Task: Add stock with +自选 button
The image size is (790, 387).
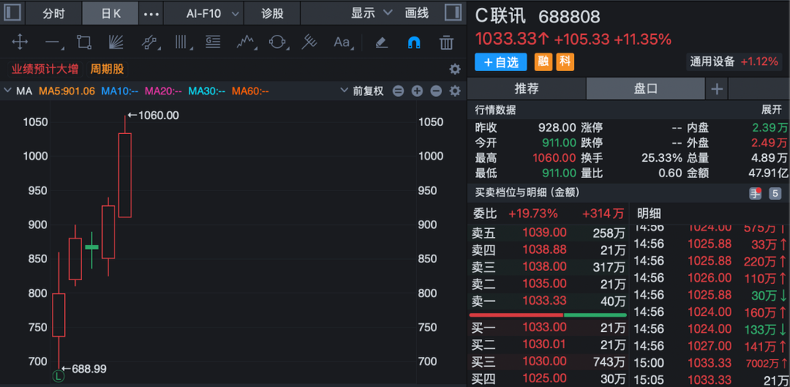Action: (501, 62)
